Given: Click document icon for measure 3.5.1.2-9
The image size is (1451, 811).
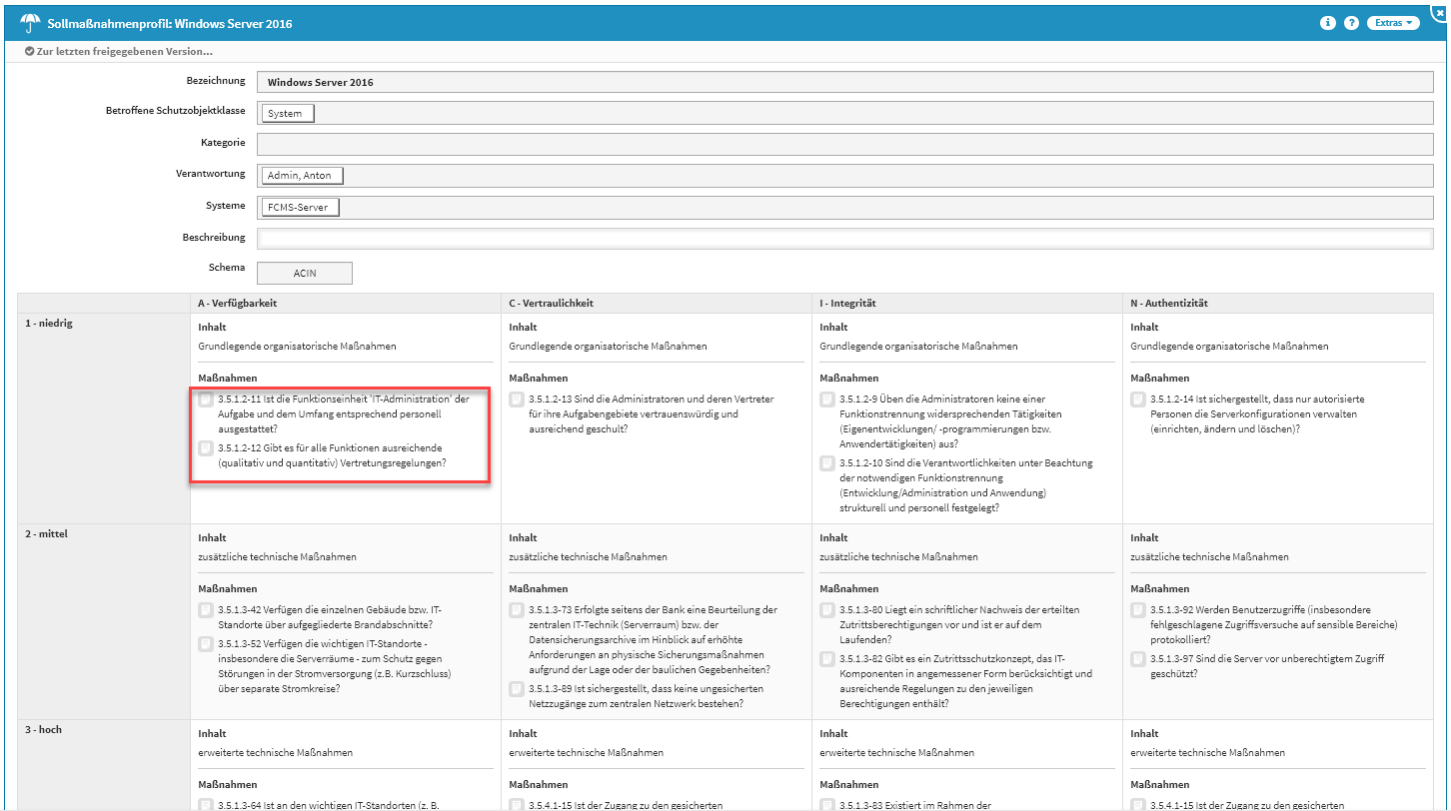Looking at the screenshot, I should (x=826, y=400).
